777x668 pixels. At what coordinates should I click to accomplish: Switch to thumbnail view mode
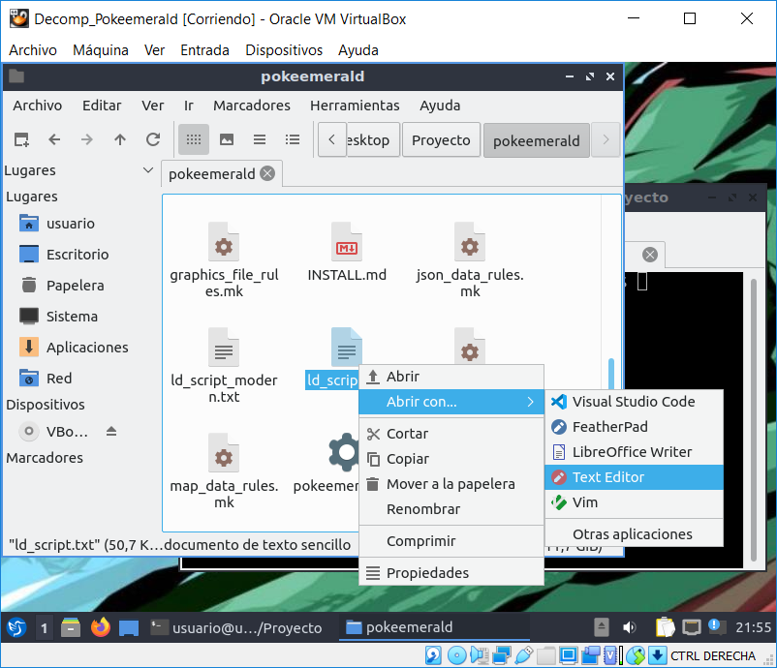227,139
